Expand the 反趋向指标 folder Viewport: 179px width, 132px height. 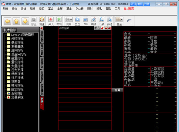17,54
